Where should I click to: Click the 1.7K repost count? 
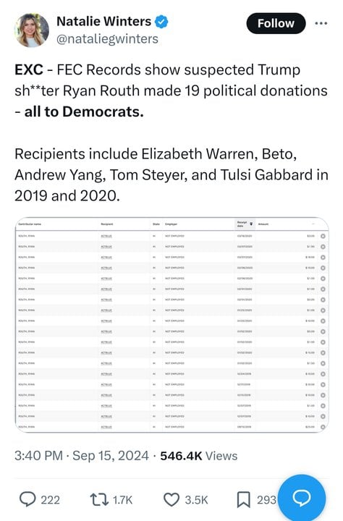click(122, 500)
